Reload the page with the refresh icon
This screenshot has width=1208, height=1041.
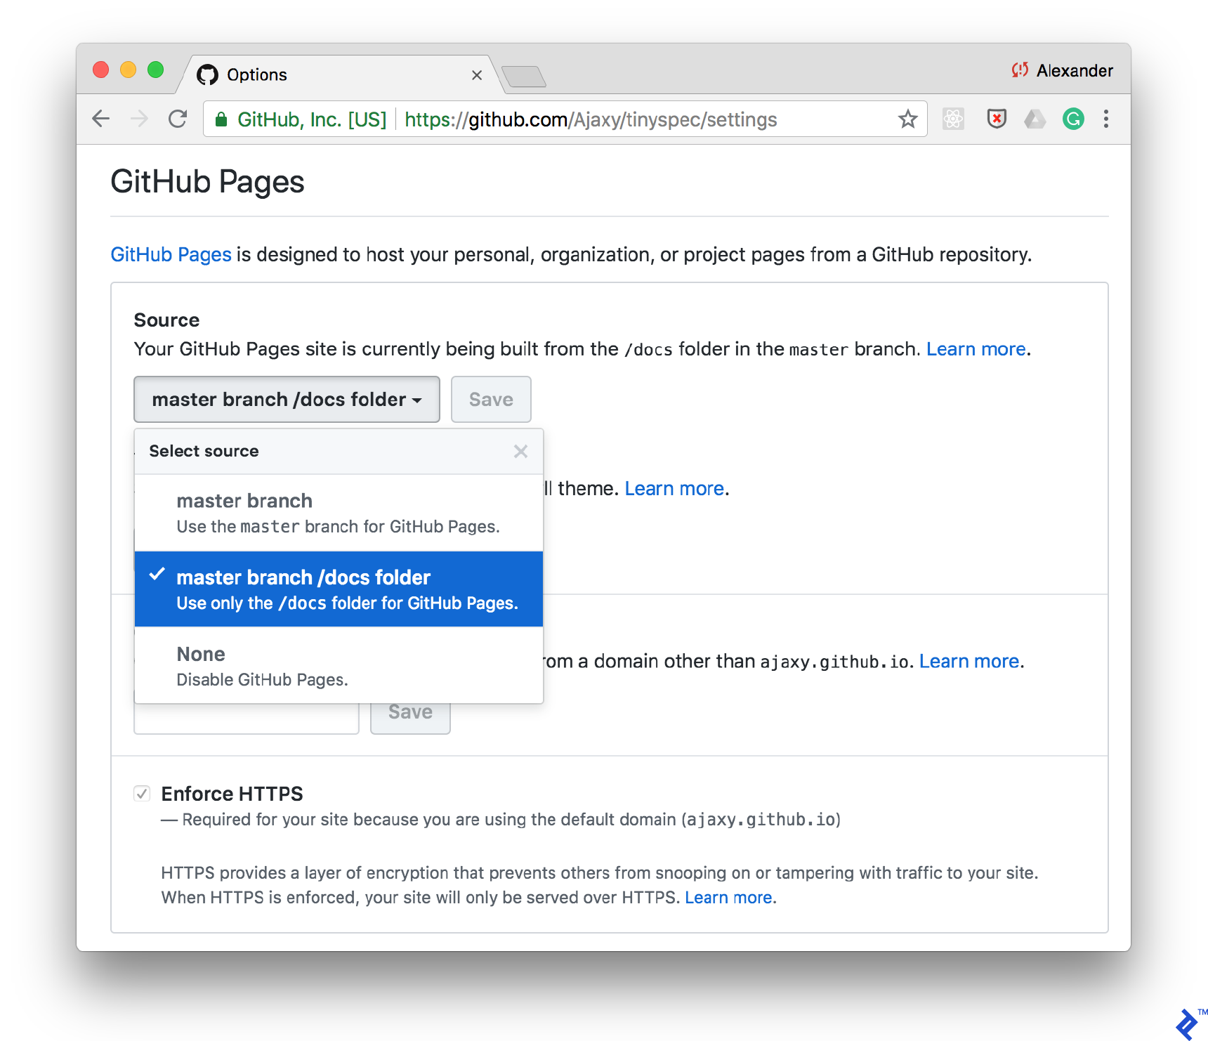pos(178,119)
